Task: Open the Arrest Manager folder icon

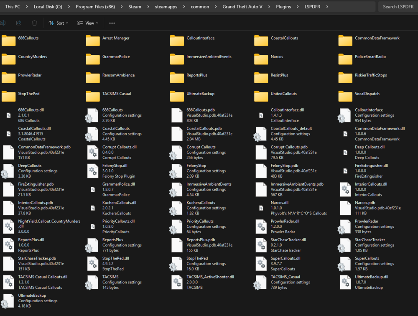Action: pyautogui.click(x=93, y=41)
